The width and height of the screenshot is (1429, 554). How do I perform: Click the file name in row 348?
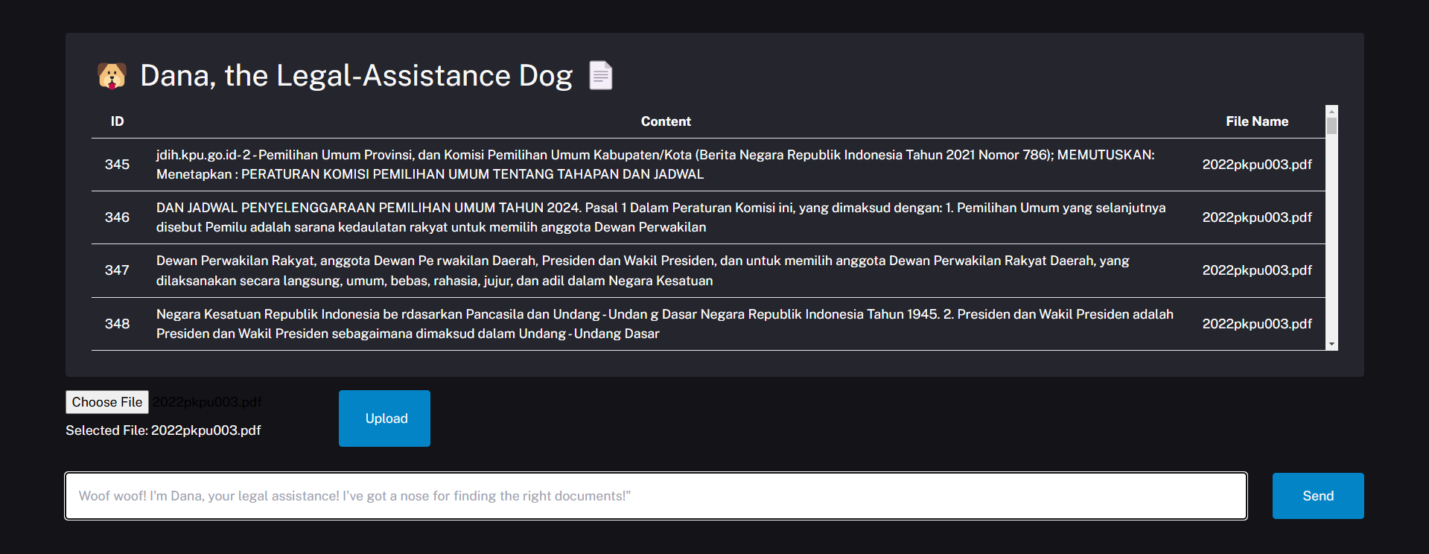(x=1256, y=324)
